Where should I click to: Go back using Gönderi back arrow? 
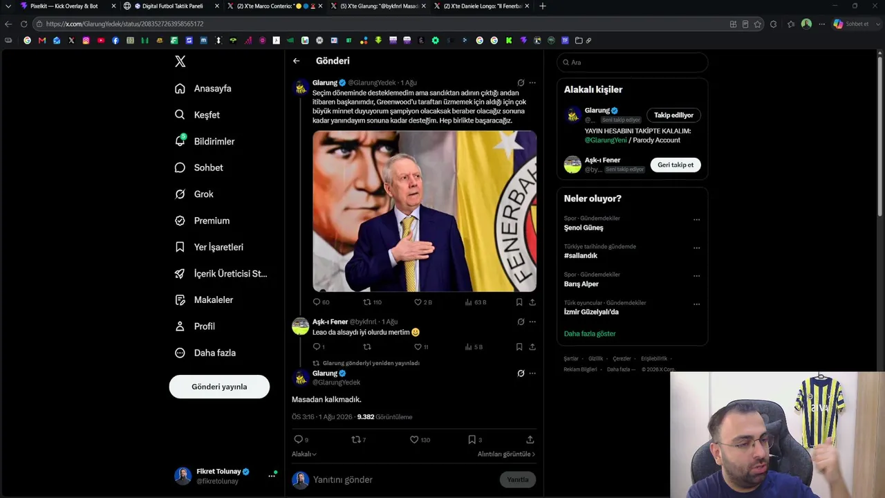click(x=296, y=61)
